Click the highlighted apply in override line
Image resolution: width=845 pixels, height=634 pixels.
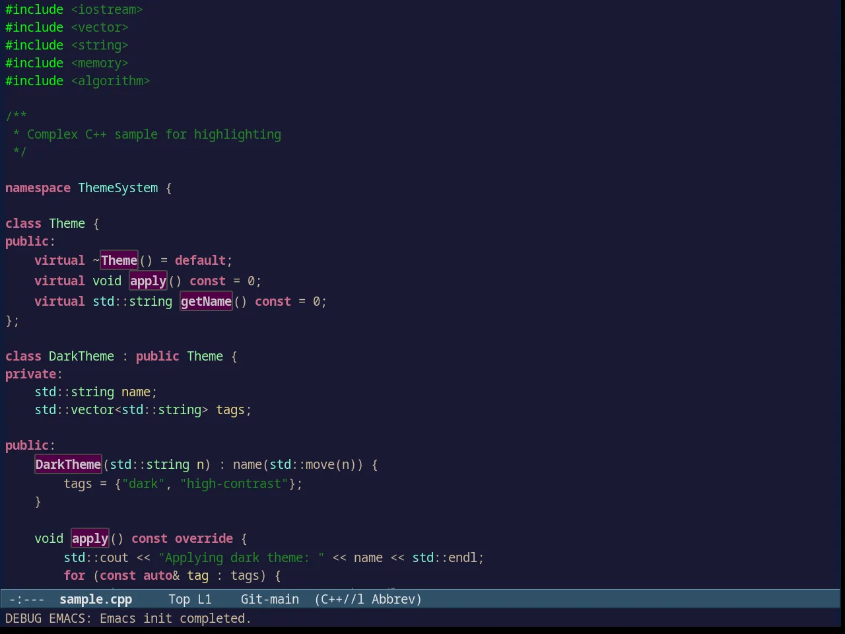point(90,538)
